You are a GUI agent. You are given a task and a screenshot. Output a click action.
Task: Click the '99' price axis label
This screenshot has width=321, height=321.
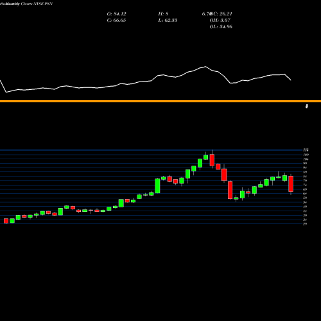click(305, 163)
